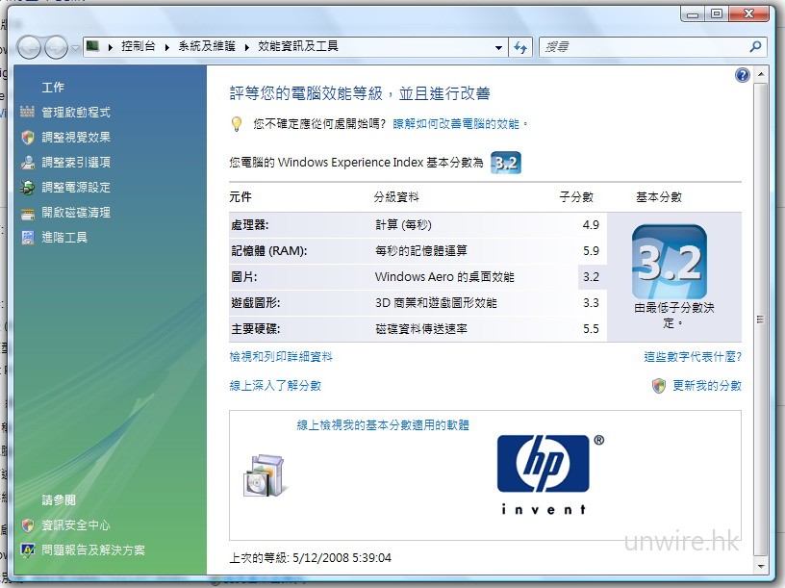Click the refresh icon in the address bar

click(x=520, y=46)
